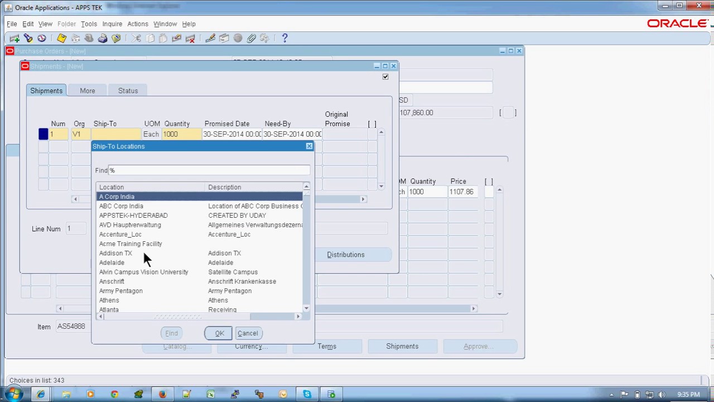The image size is (714, 402).
Task: Select location 'Adelaide' in the list
Action: click(x=112, y=262)
